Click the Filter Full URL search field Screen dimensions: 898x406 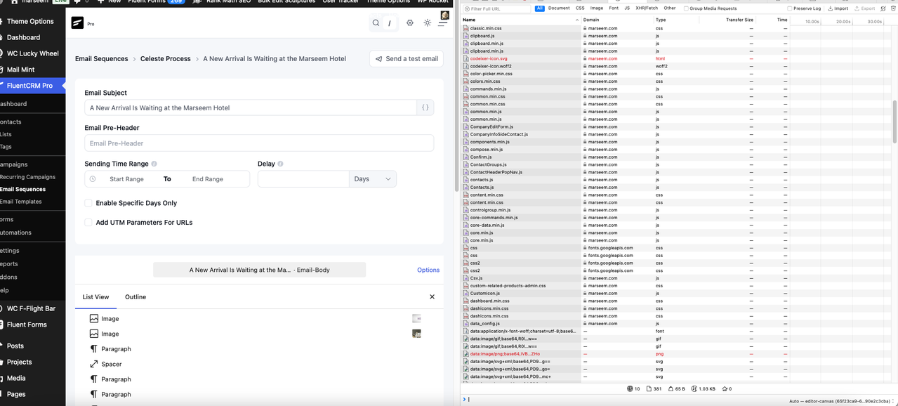click(497, 8)
